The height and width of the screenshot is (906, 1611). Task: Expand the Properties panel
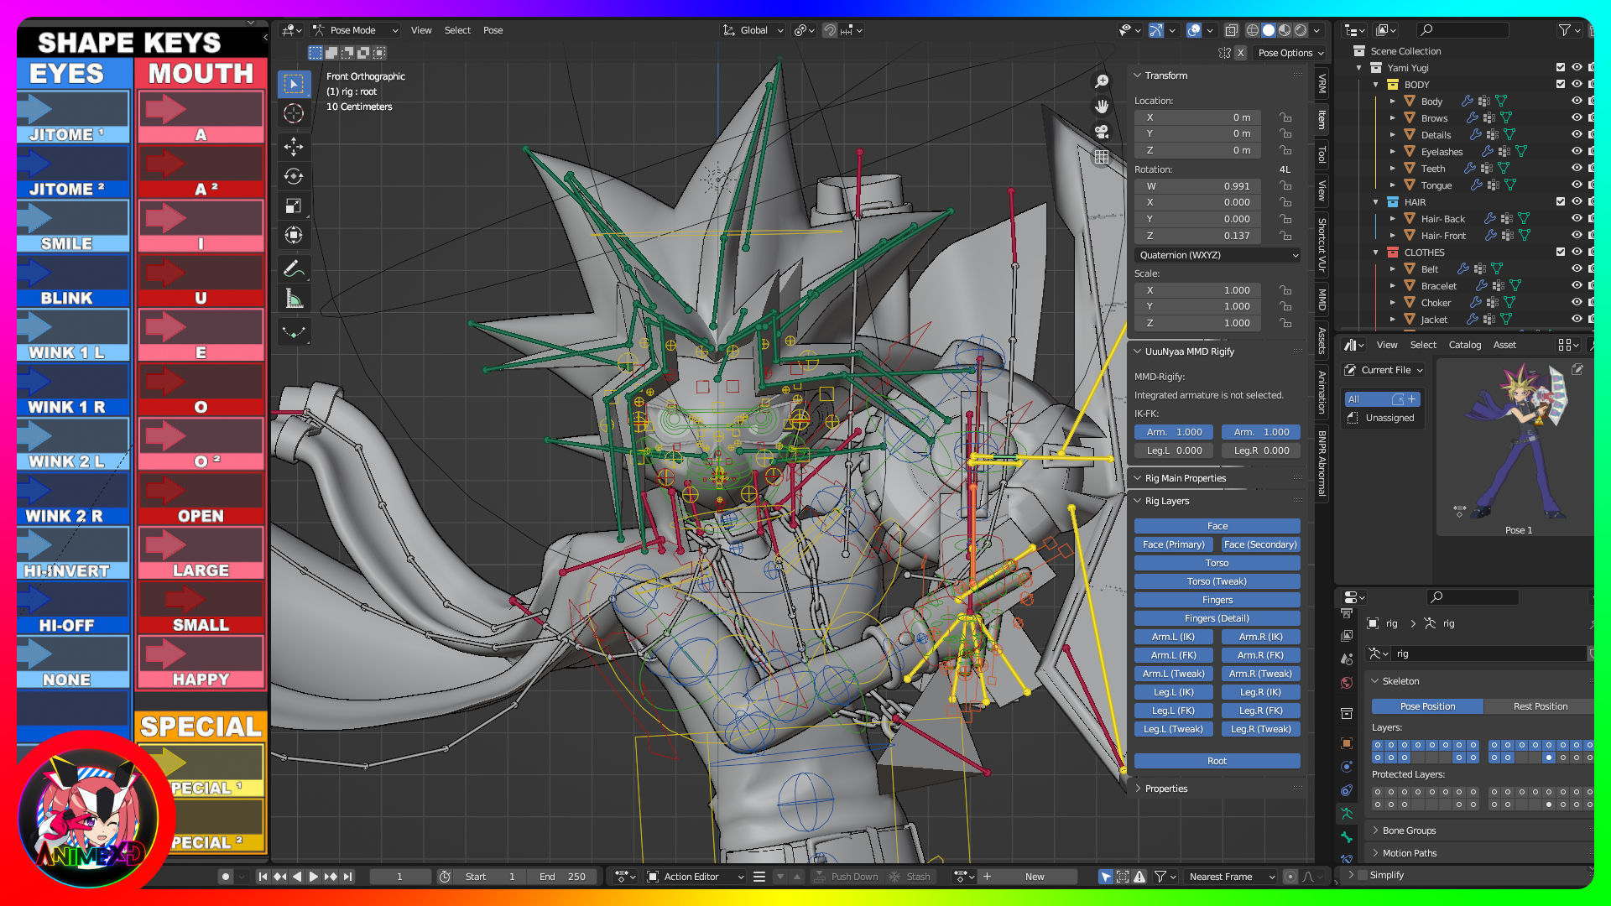pyautogui.click(x=1138, y=789)
